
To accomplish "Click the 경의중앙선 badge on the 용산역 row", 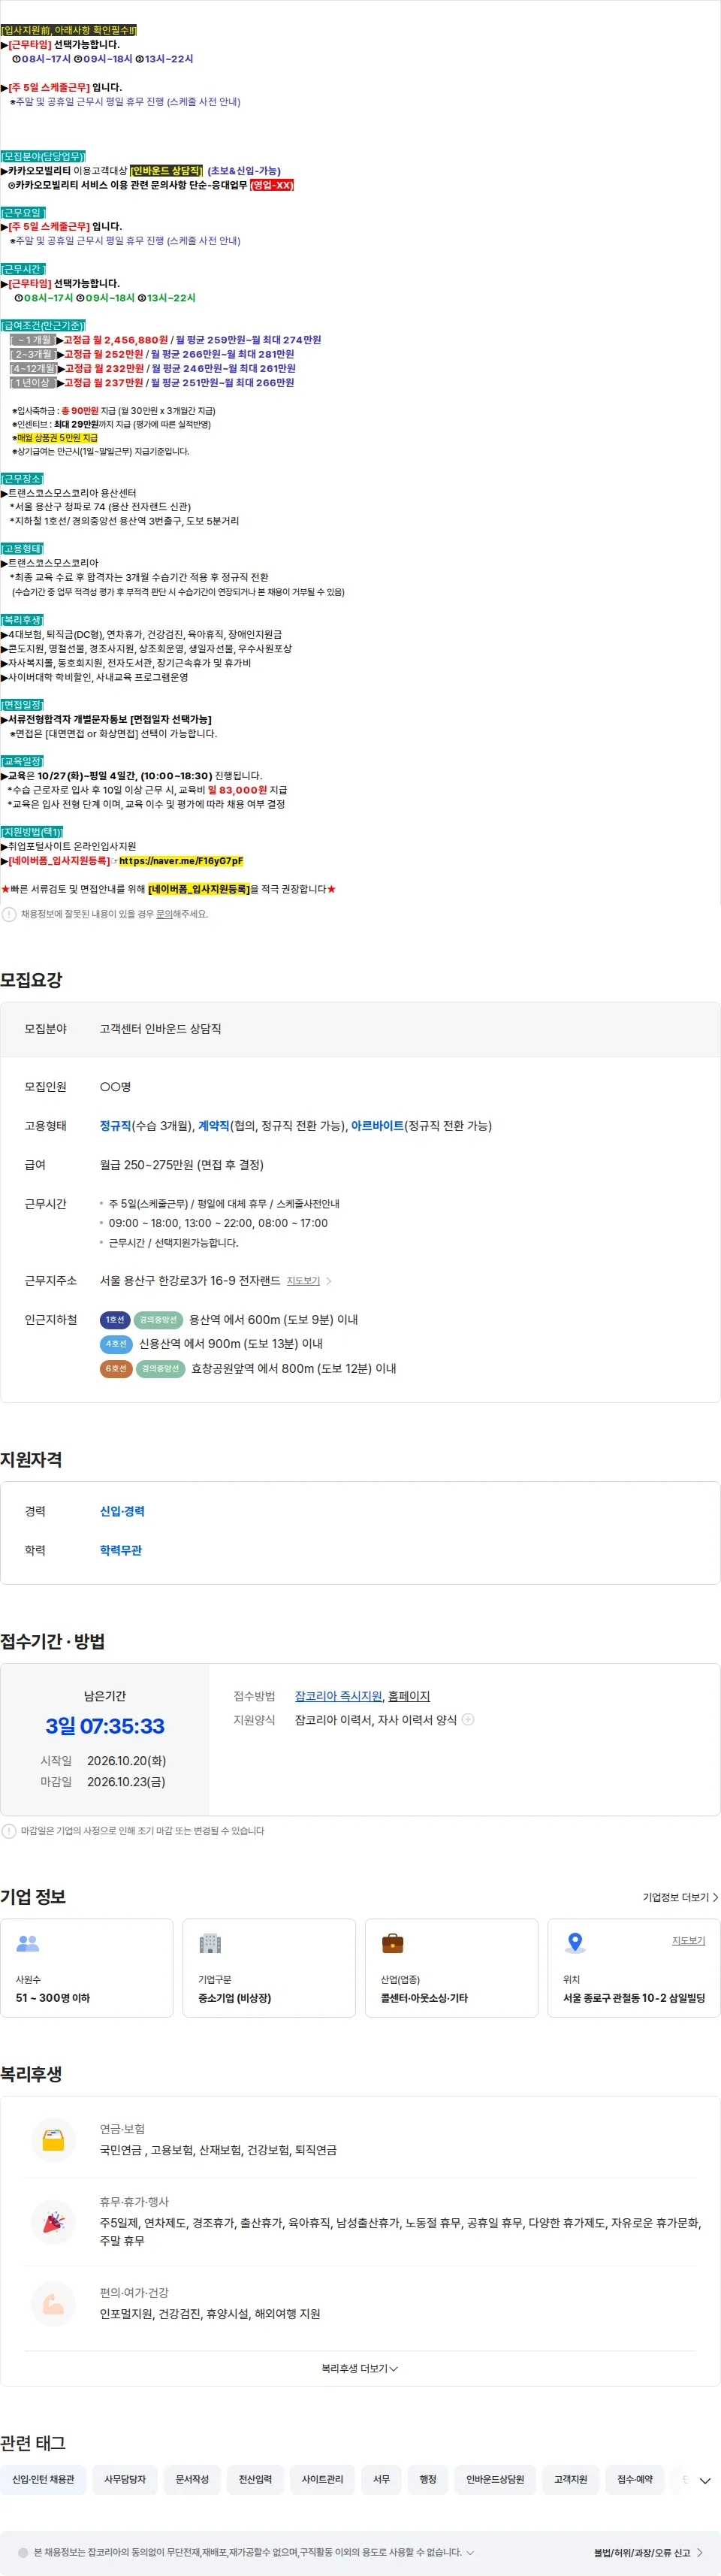I will click(x=158, y=1320).
